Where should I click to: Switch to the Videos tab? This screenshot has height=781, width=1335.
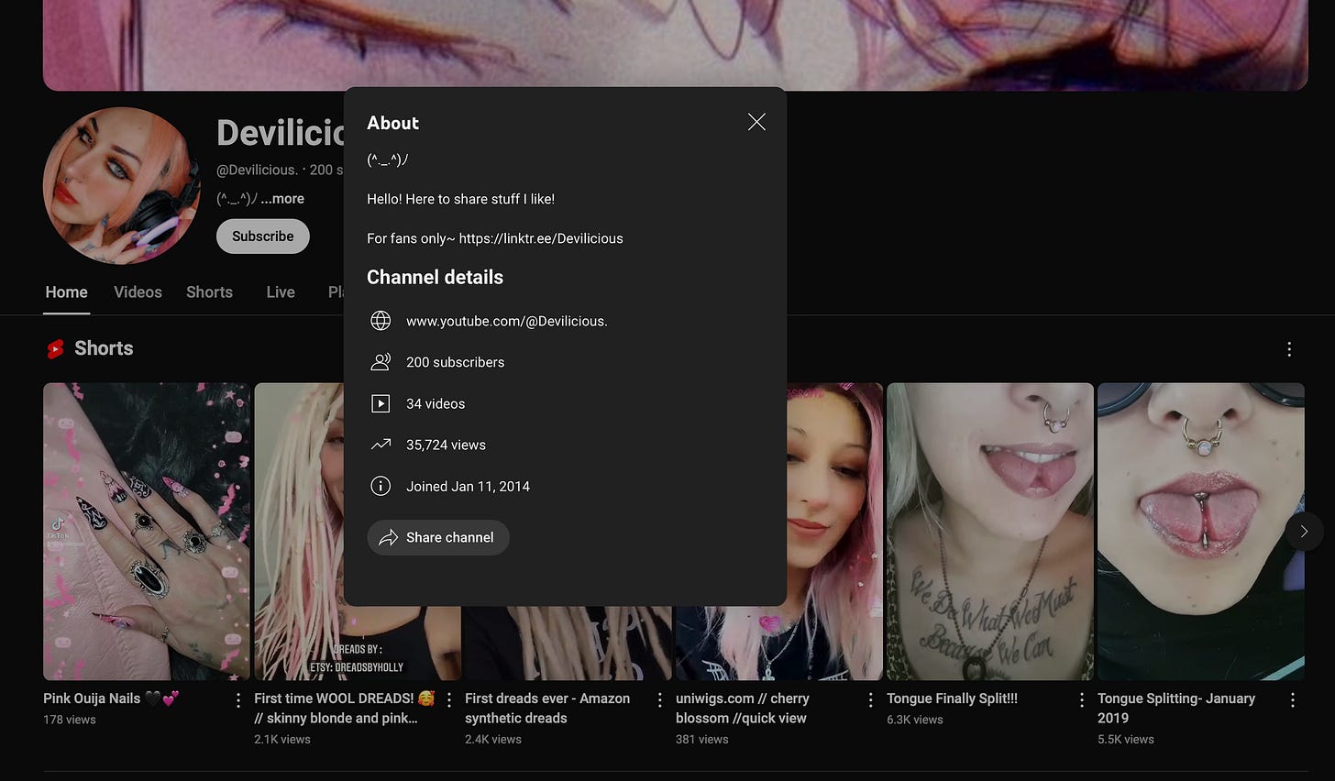click(x=138, y=292)
